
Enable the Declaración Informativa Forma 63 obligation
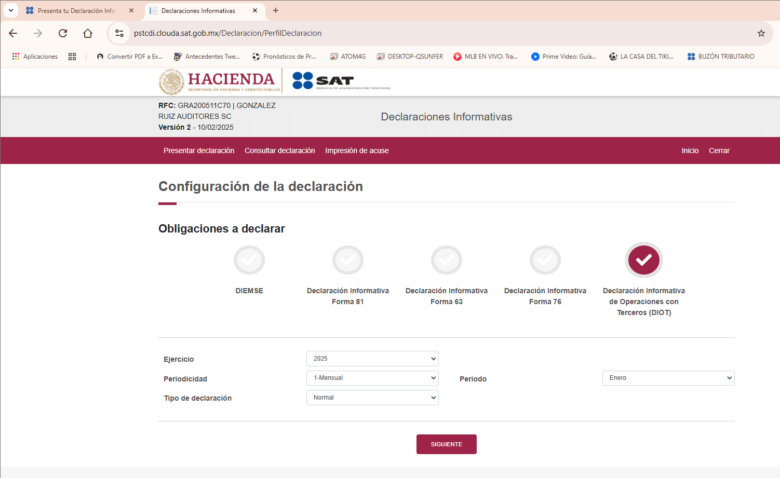pos(446,260)
